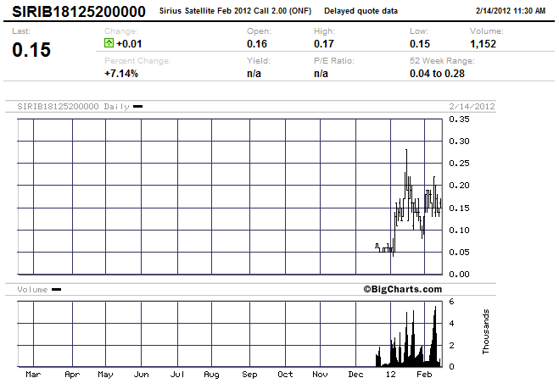Screen dimensions: 559x389
Task: Click the Low value 0.15
Action: [420, 44]
